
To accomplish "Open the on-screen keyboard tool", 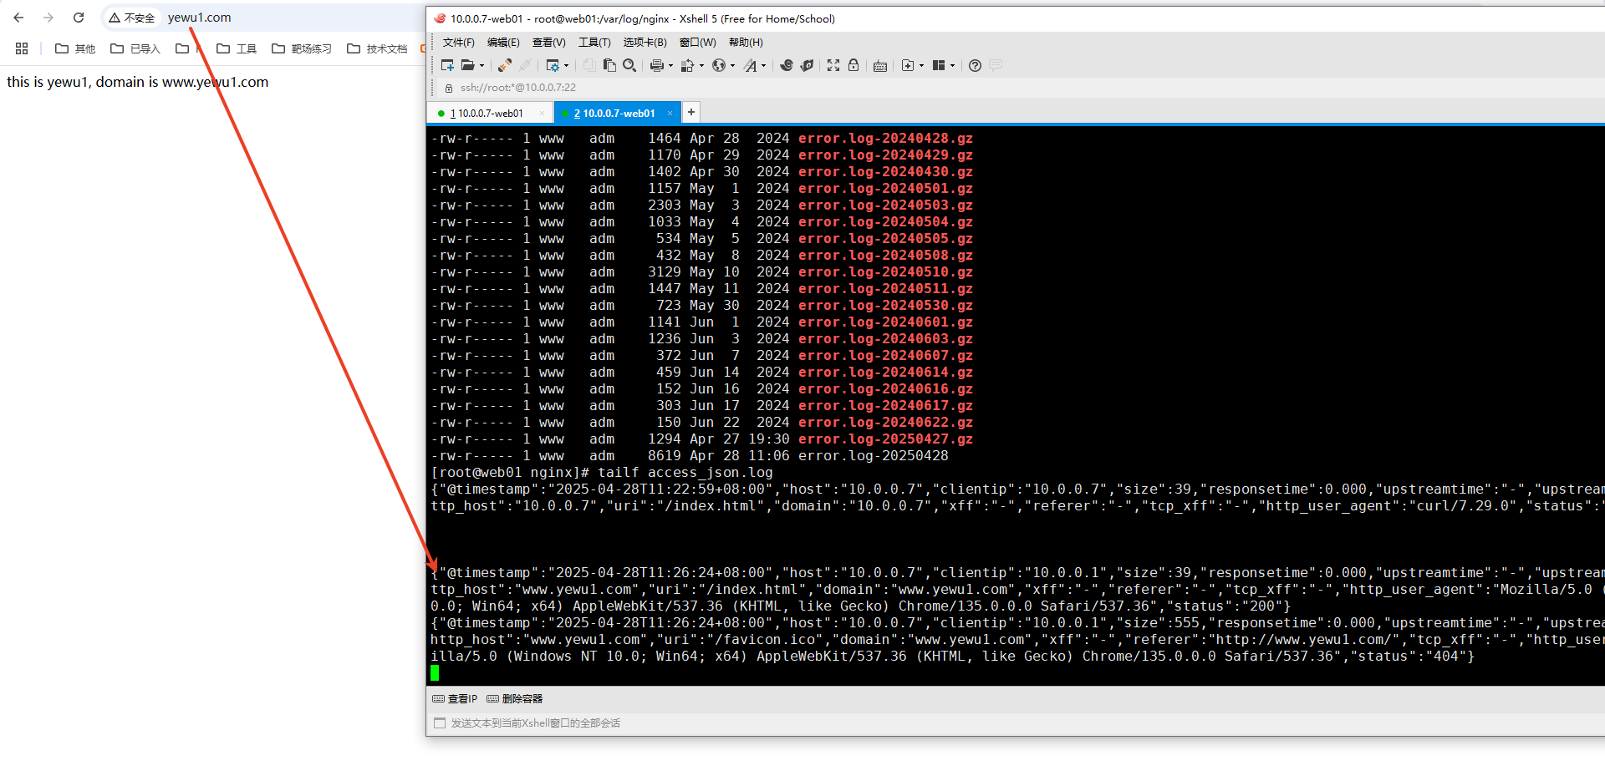I will click(x=879, y=65).
